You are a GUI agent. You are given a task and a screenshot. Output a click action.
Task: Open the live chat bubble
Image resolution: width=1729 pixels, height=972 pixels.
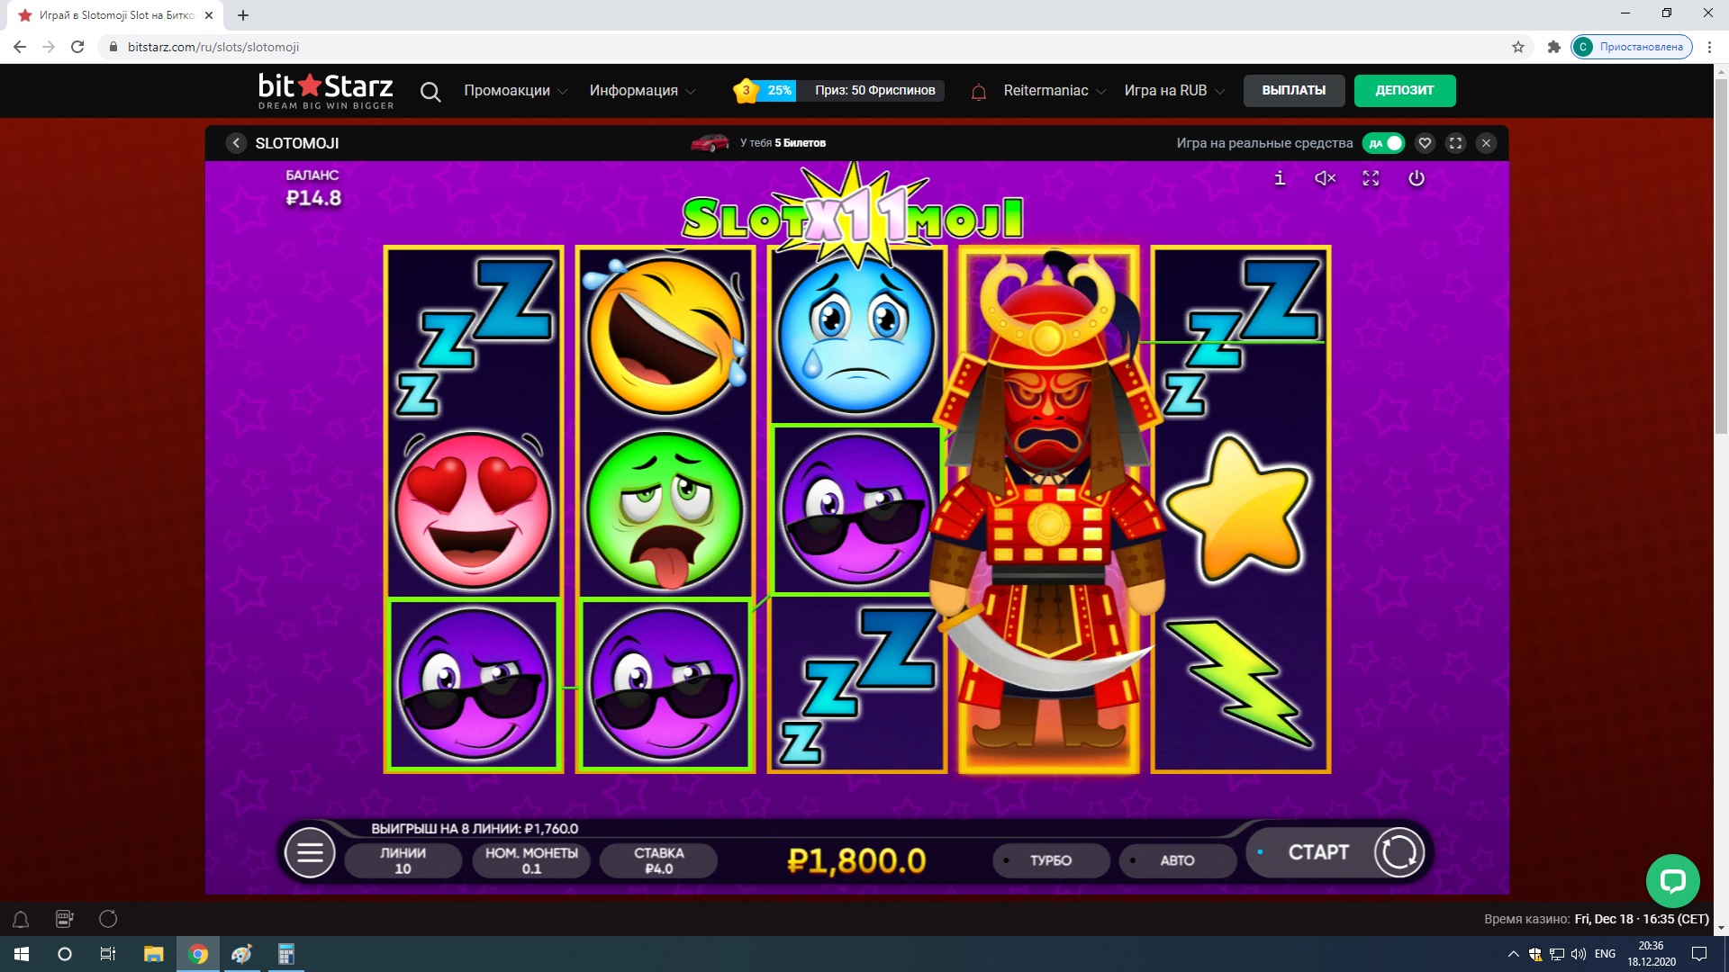click(x=1672, y=880)
